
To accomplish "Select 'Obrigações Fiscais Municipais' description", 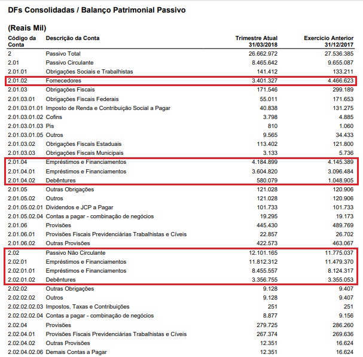I will point(84,153).
